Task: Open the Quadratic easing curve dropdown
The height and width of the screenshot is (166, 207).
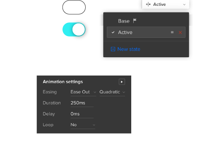Action: point(112,92)
